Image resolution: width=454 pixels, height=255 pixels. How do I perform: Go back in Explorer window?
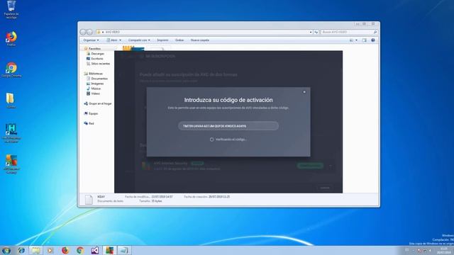coord(83,32)
